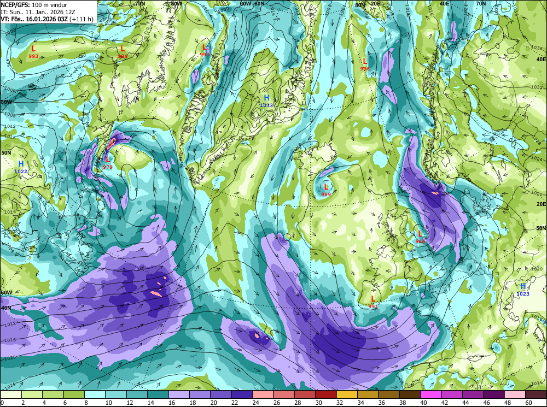Image resolution: width=547 pixels, height=407 pixels.
Task: Click the 'NCEP/GFS: 100 m vindur' title text
Action: [34, 5]
